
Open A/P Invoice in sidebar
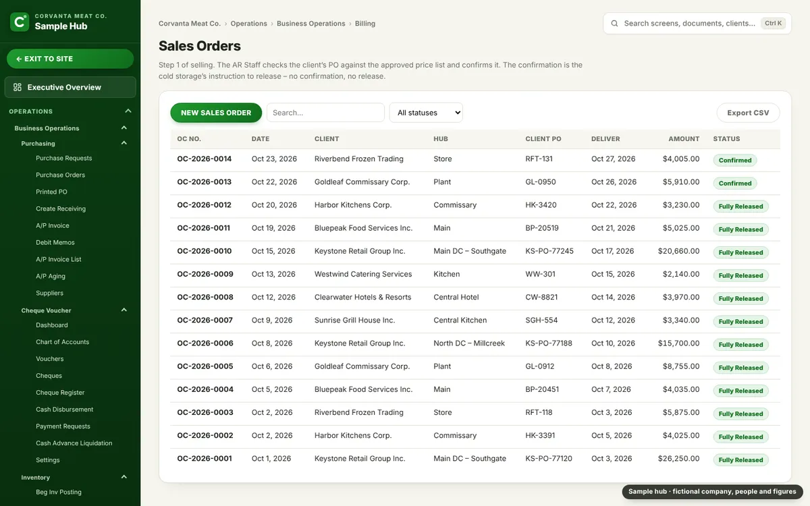pyautogui.click(x=53, y=225)
